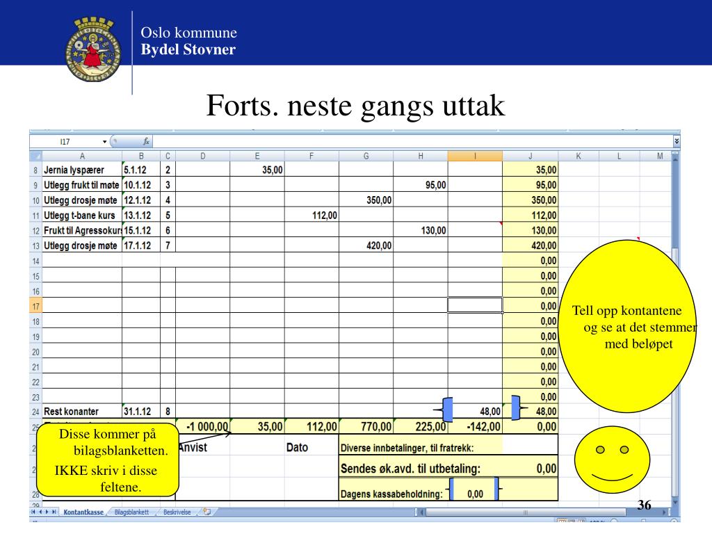Select column A header

[x=82, y=156]
